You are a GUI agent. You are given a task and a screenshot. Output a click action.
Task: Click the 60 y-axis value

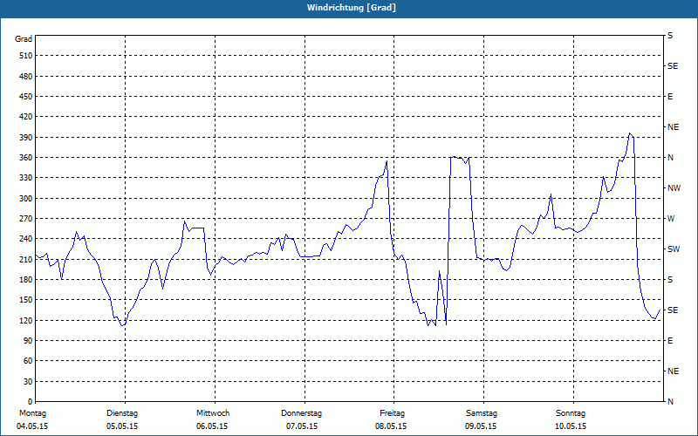click(28, 361)
